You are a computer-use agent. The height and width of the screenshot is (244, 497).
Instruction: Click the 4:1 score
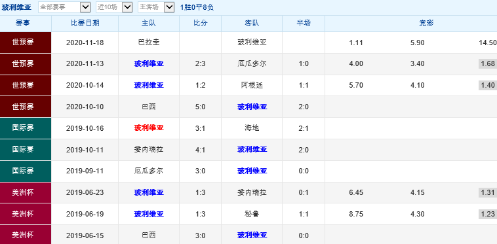pyautogui.click(x=201, y=150)
